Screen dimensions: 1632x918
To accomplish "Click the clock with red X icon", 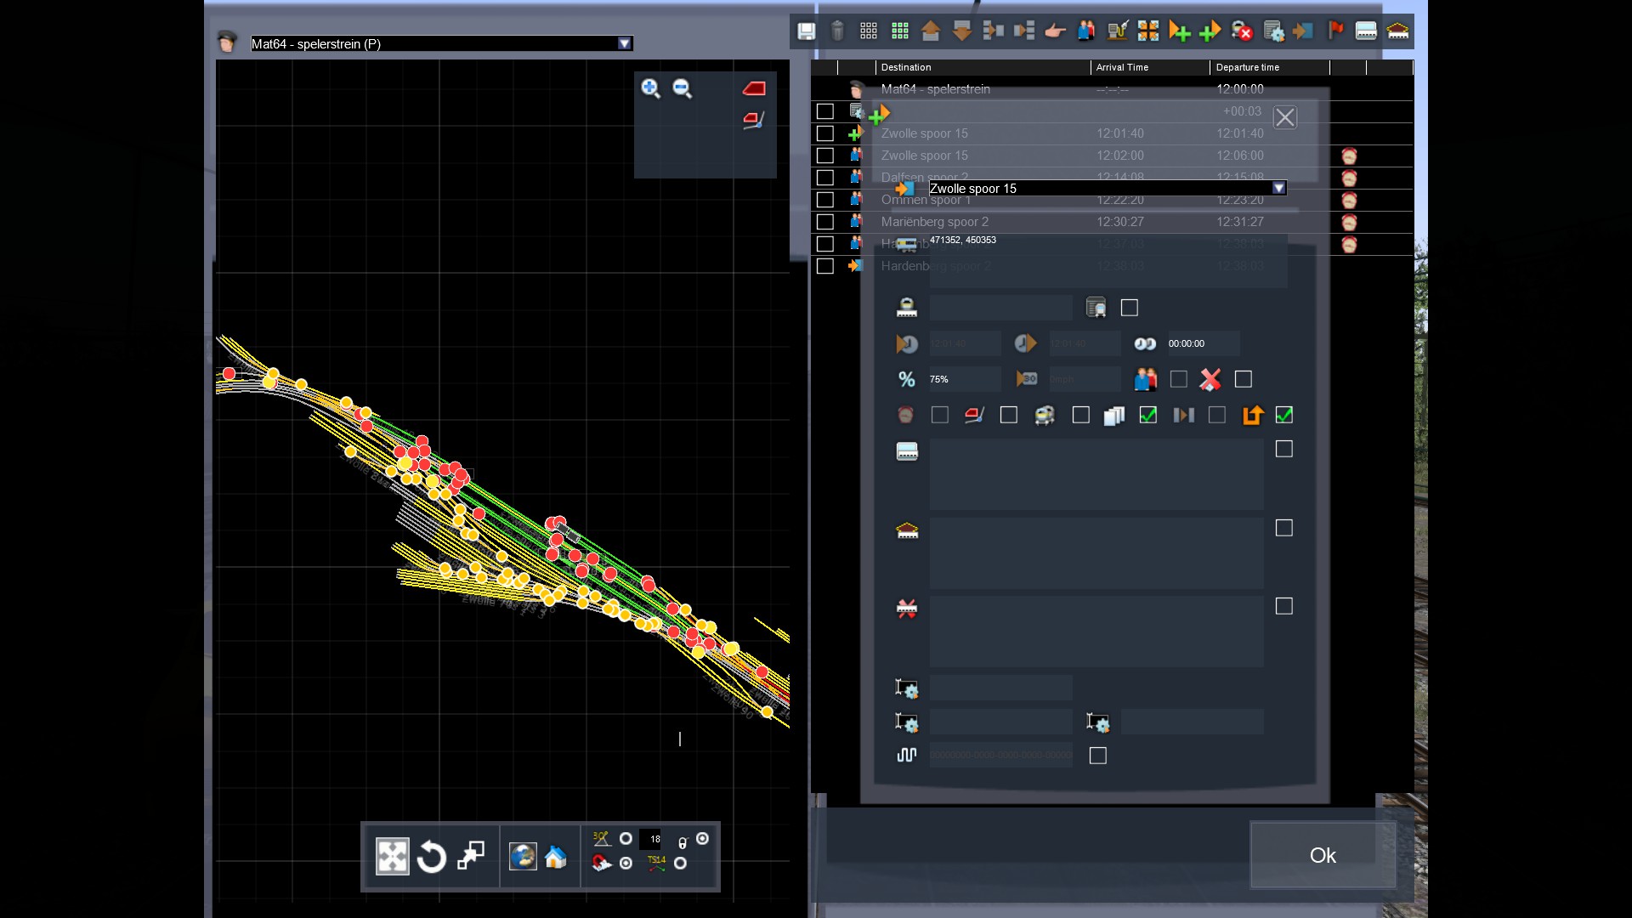I will [1242, 31].
